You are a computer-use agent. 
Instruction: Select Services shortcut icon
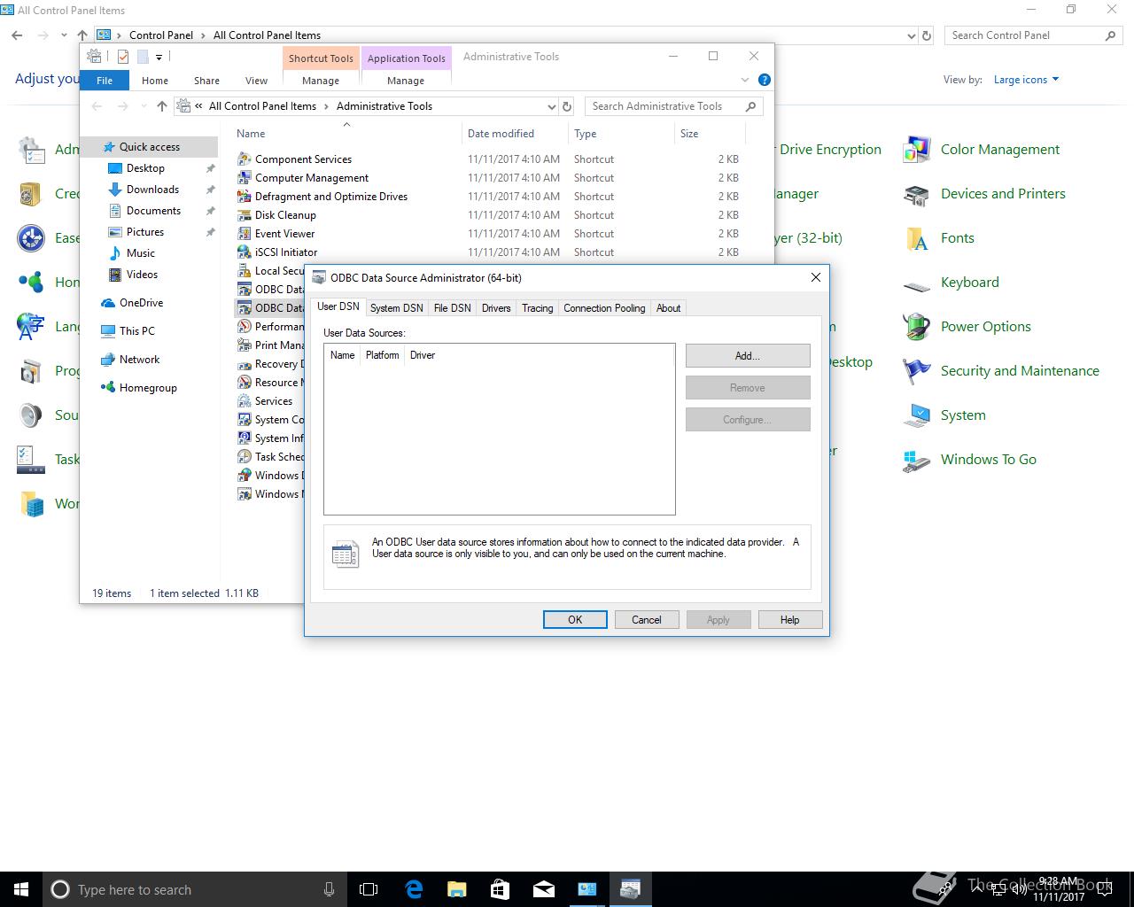[x=245, y=401]
